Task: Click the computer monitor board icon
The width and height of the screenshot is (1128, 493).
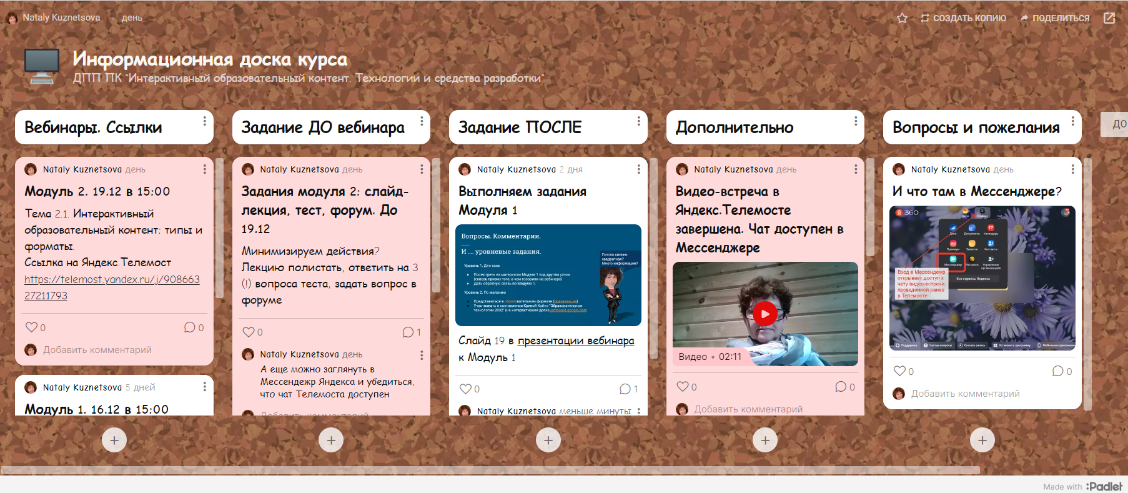Action: (42, 66)
